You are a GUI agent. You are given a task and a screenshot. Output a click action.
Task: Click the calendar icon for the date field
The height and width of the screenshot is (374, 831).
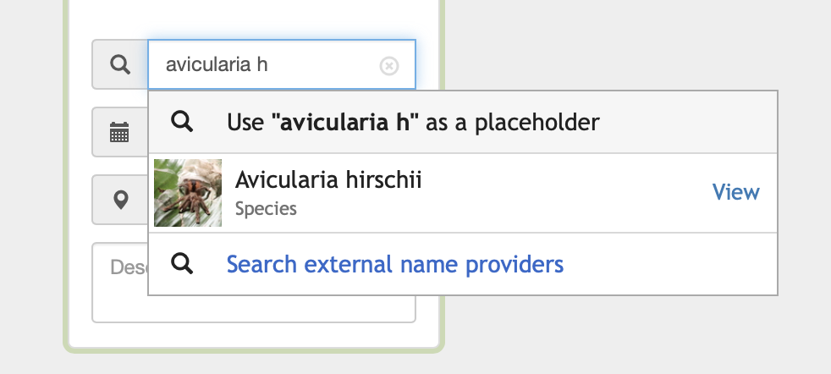120,132
